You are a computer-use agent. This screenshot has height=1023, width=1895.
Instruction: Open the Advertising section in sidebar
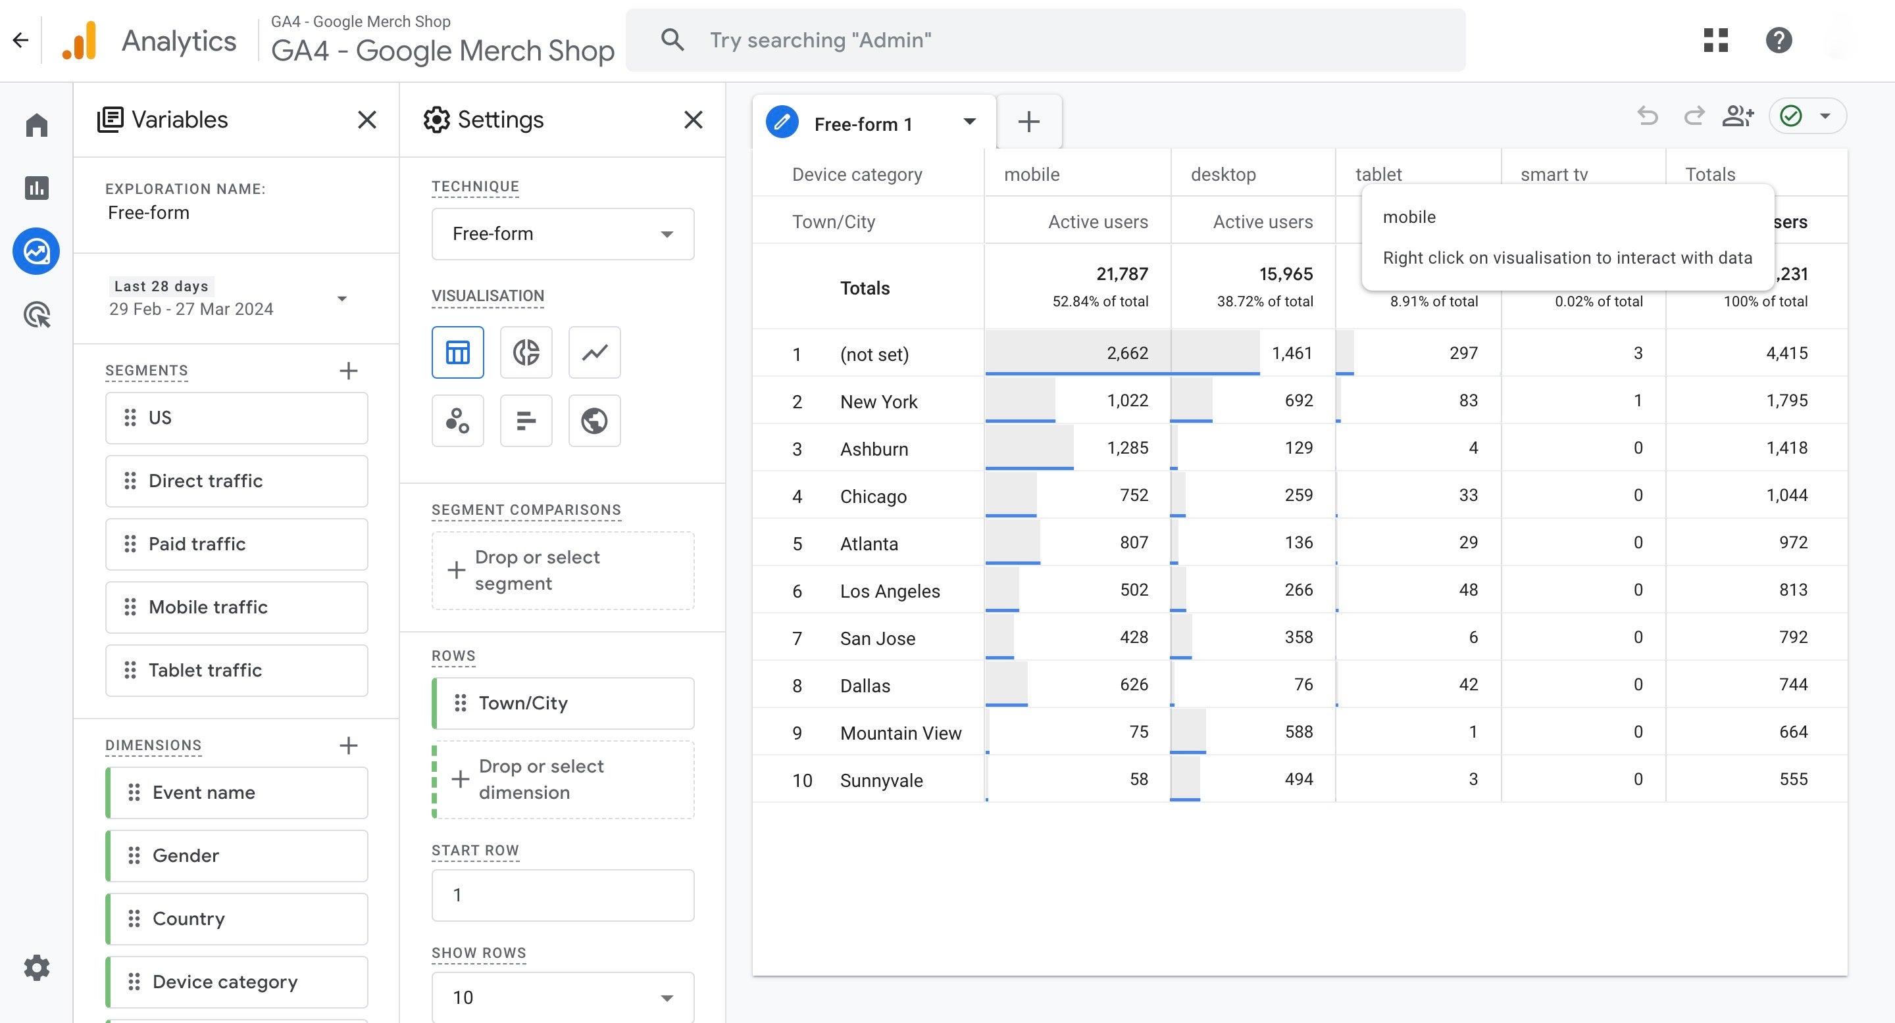tap(37, 316)
